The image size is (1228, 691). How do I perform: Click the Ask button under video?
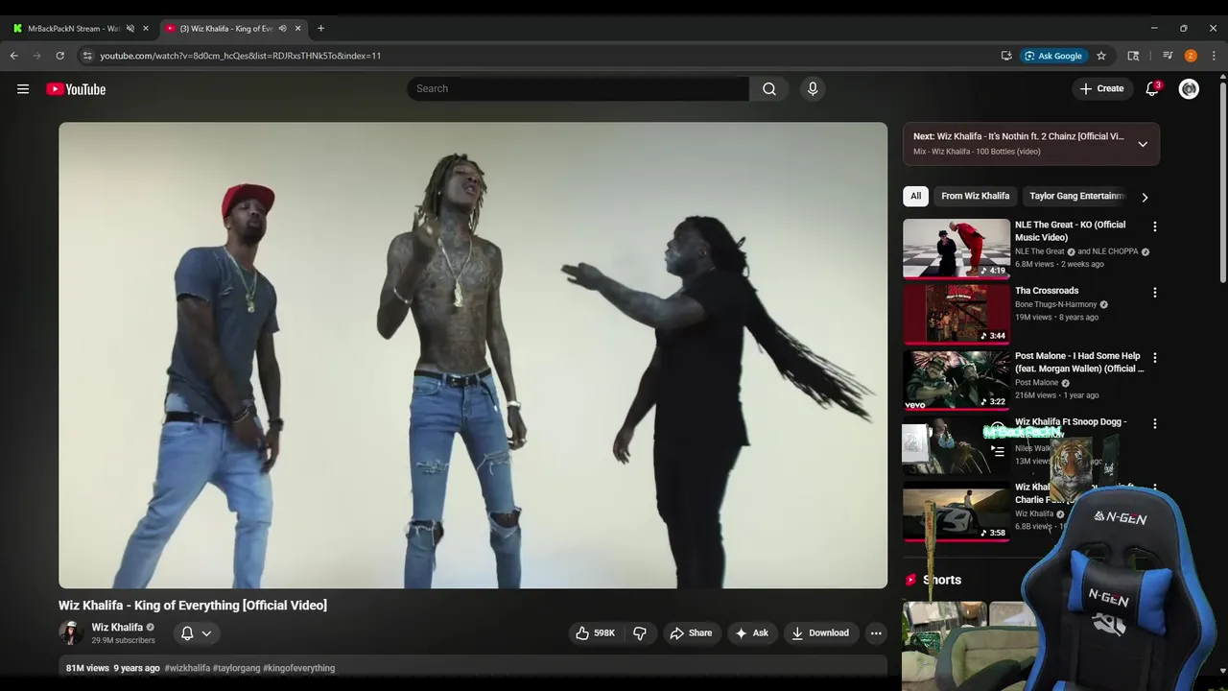[751, 633]
